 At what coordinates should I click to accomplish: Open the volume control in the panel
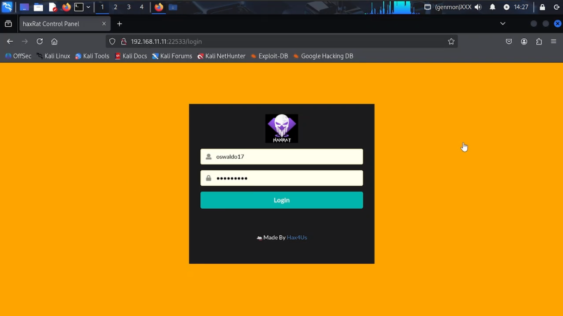click(x=478, y=7)
